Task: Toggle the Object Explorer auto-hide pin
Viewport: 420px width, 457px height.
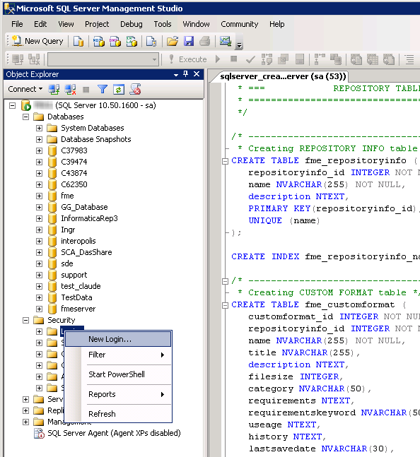Action: pyautogui.click(x=185, y=74)
